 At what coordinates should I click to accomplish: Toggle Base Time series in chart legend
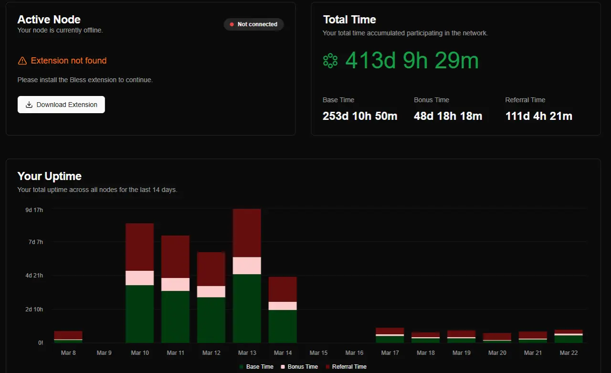(256, 367)
